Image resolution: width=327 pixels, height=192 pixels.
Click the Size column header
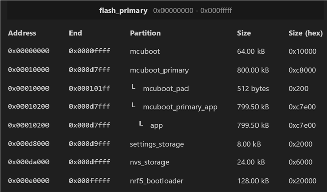[244, 33]
